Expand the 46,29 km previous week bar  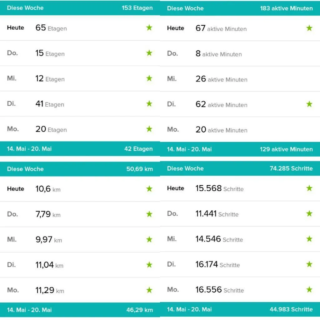(x=80, y=310)
